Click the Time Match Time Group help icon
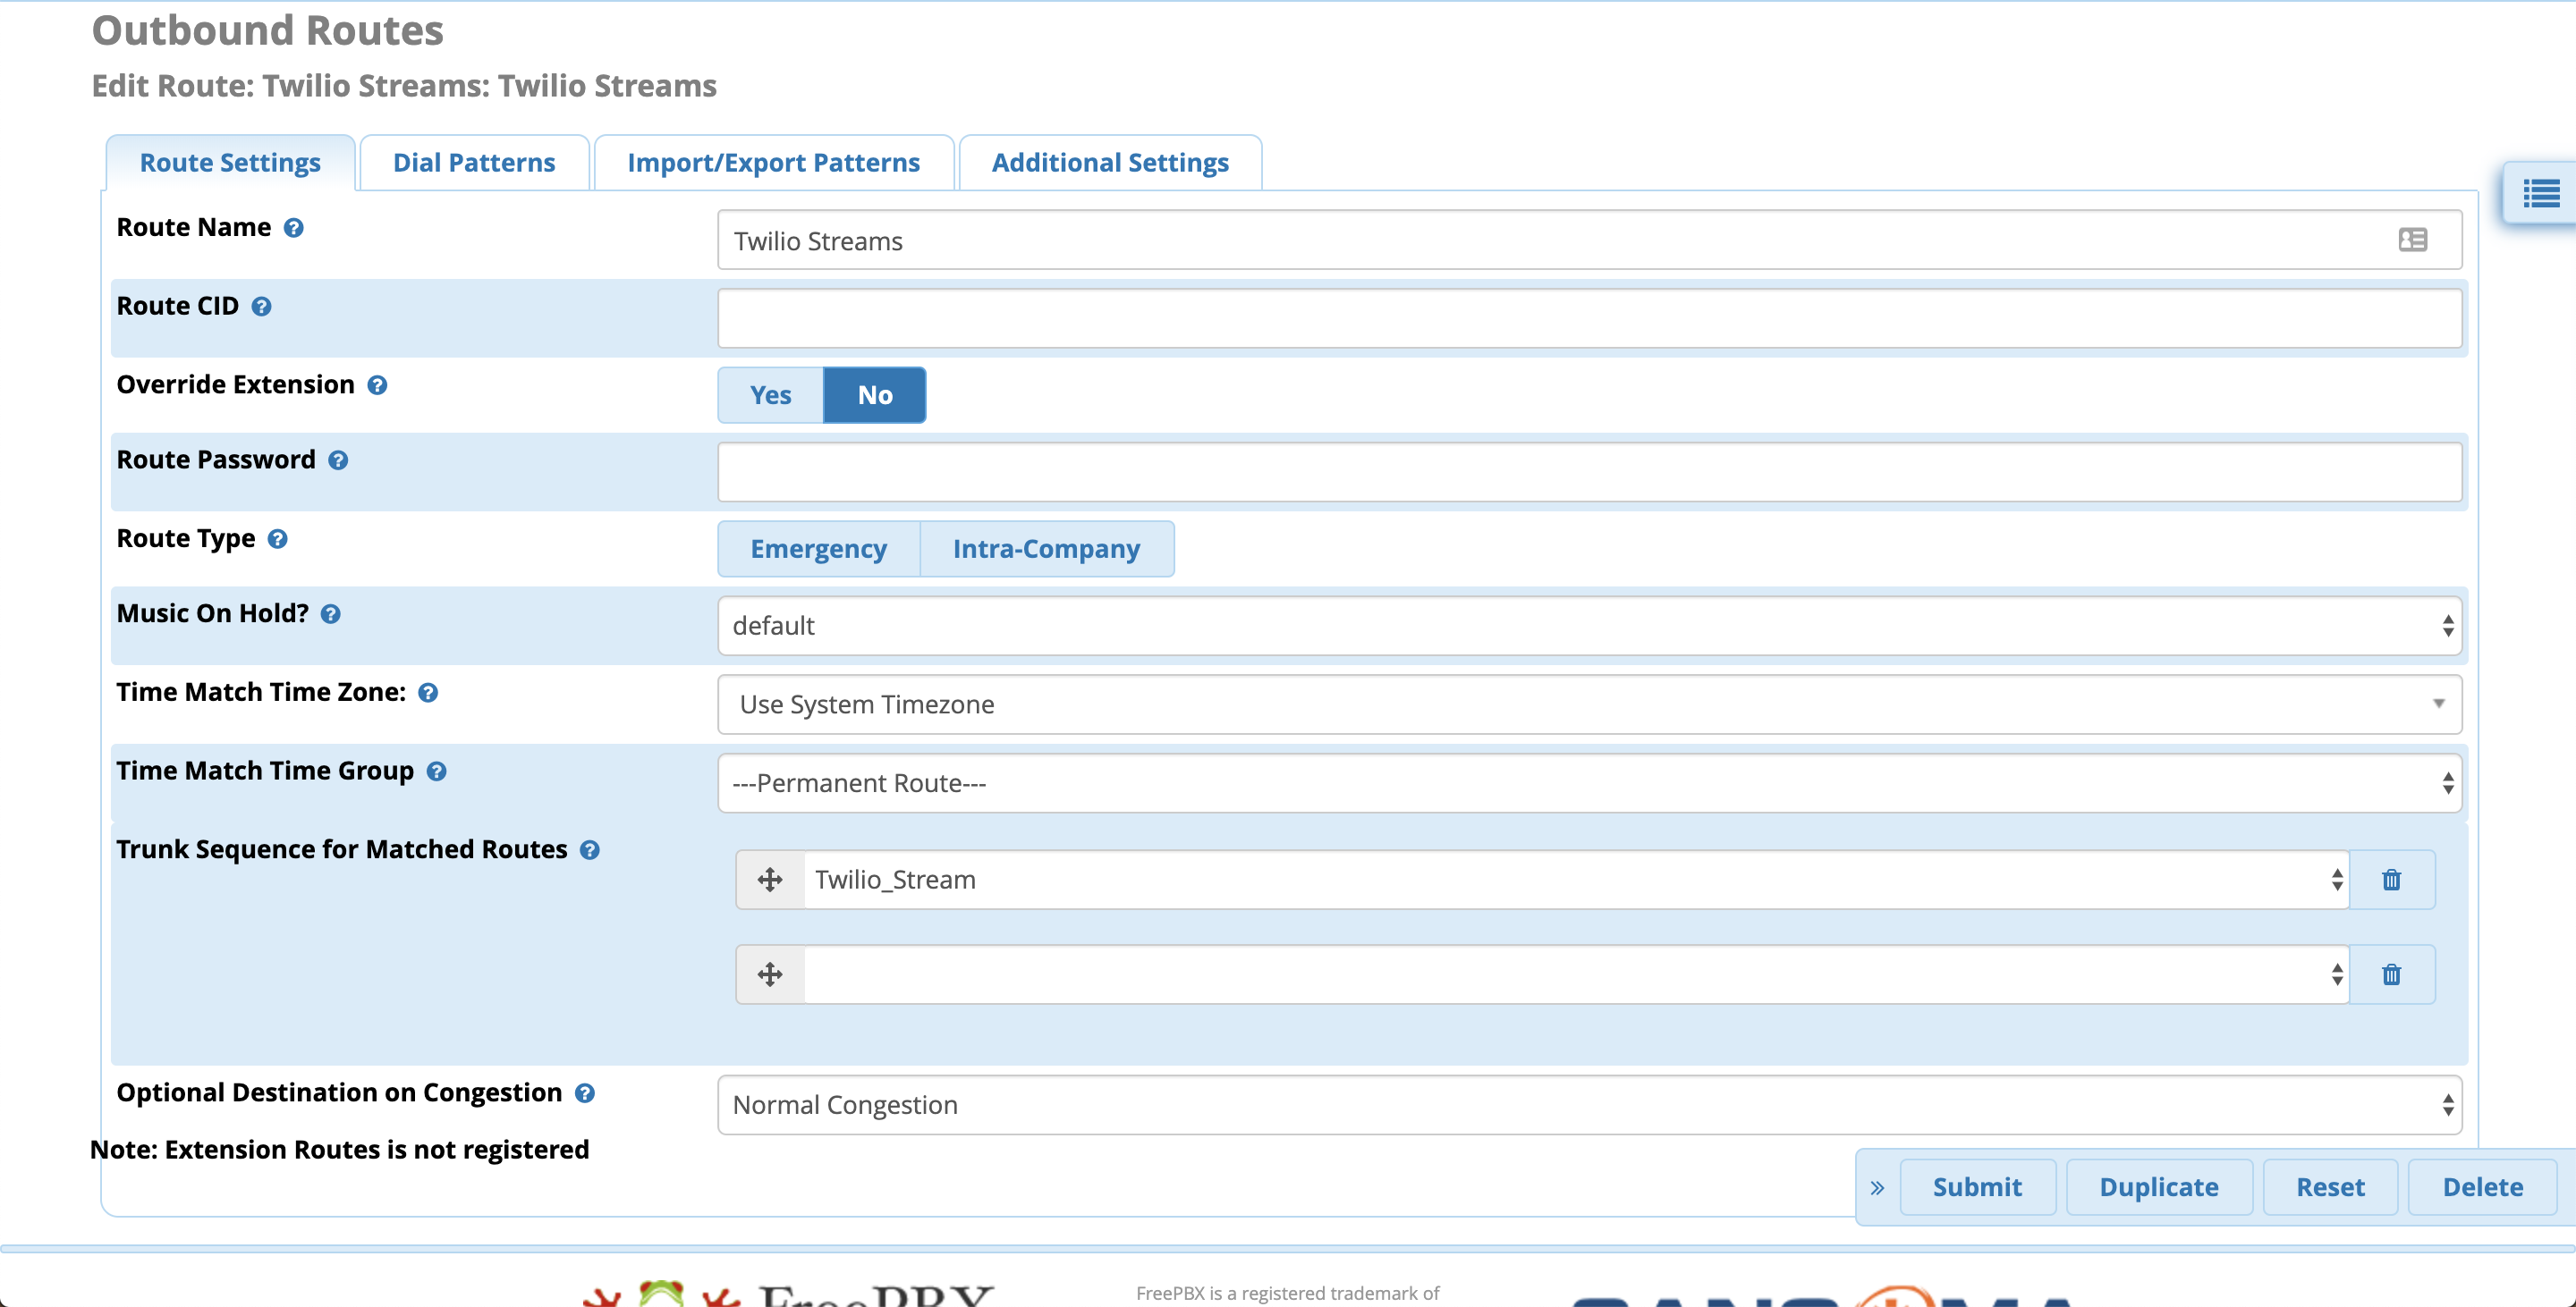2576x1307 pixels. point(436,772)
